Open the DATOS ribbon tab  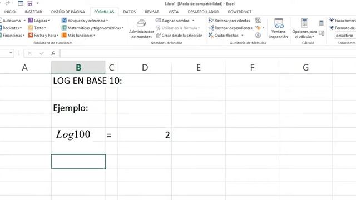130,12
